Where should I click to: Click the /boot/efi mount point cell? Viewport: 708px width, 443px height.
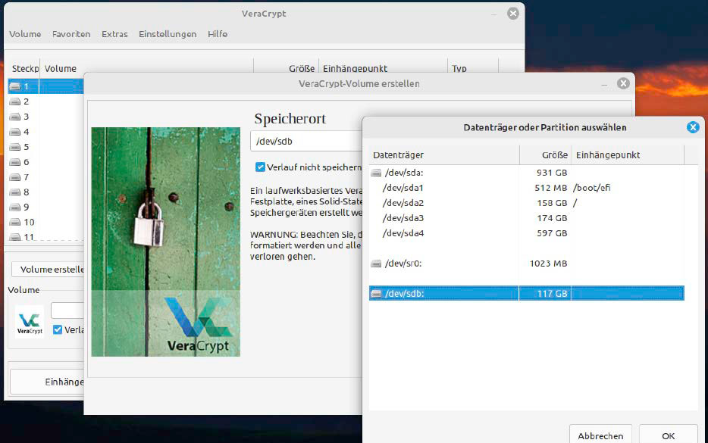pos(591,188)
